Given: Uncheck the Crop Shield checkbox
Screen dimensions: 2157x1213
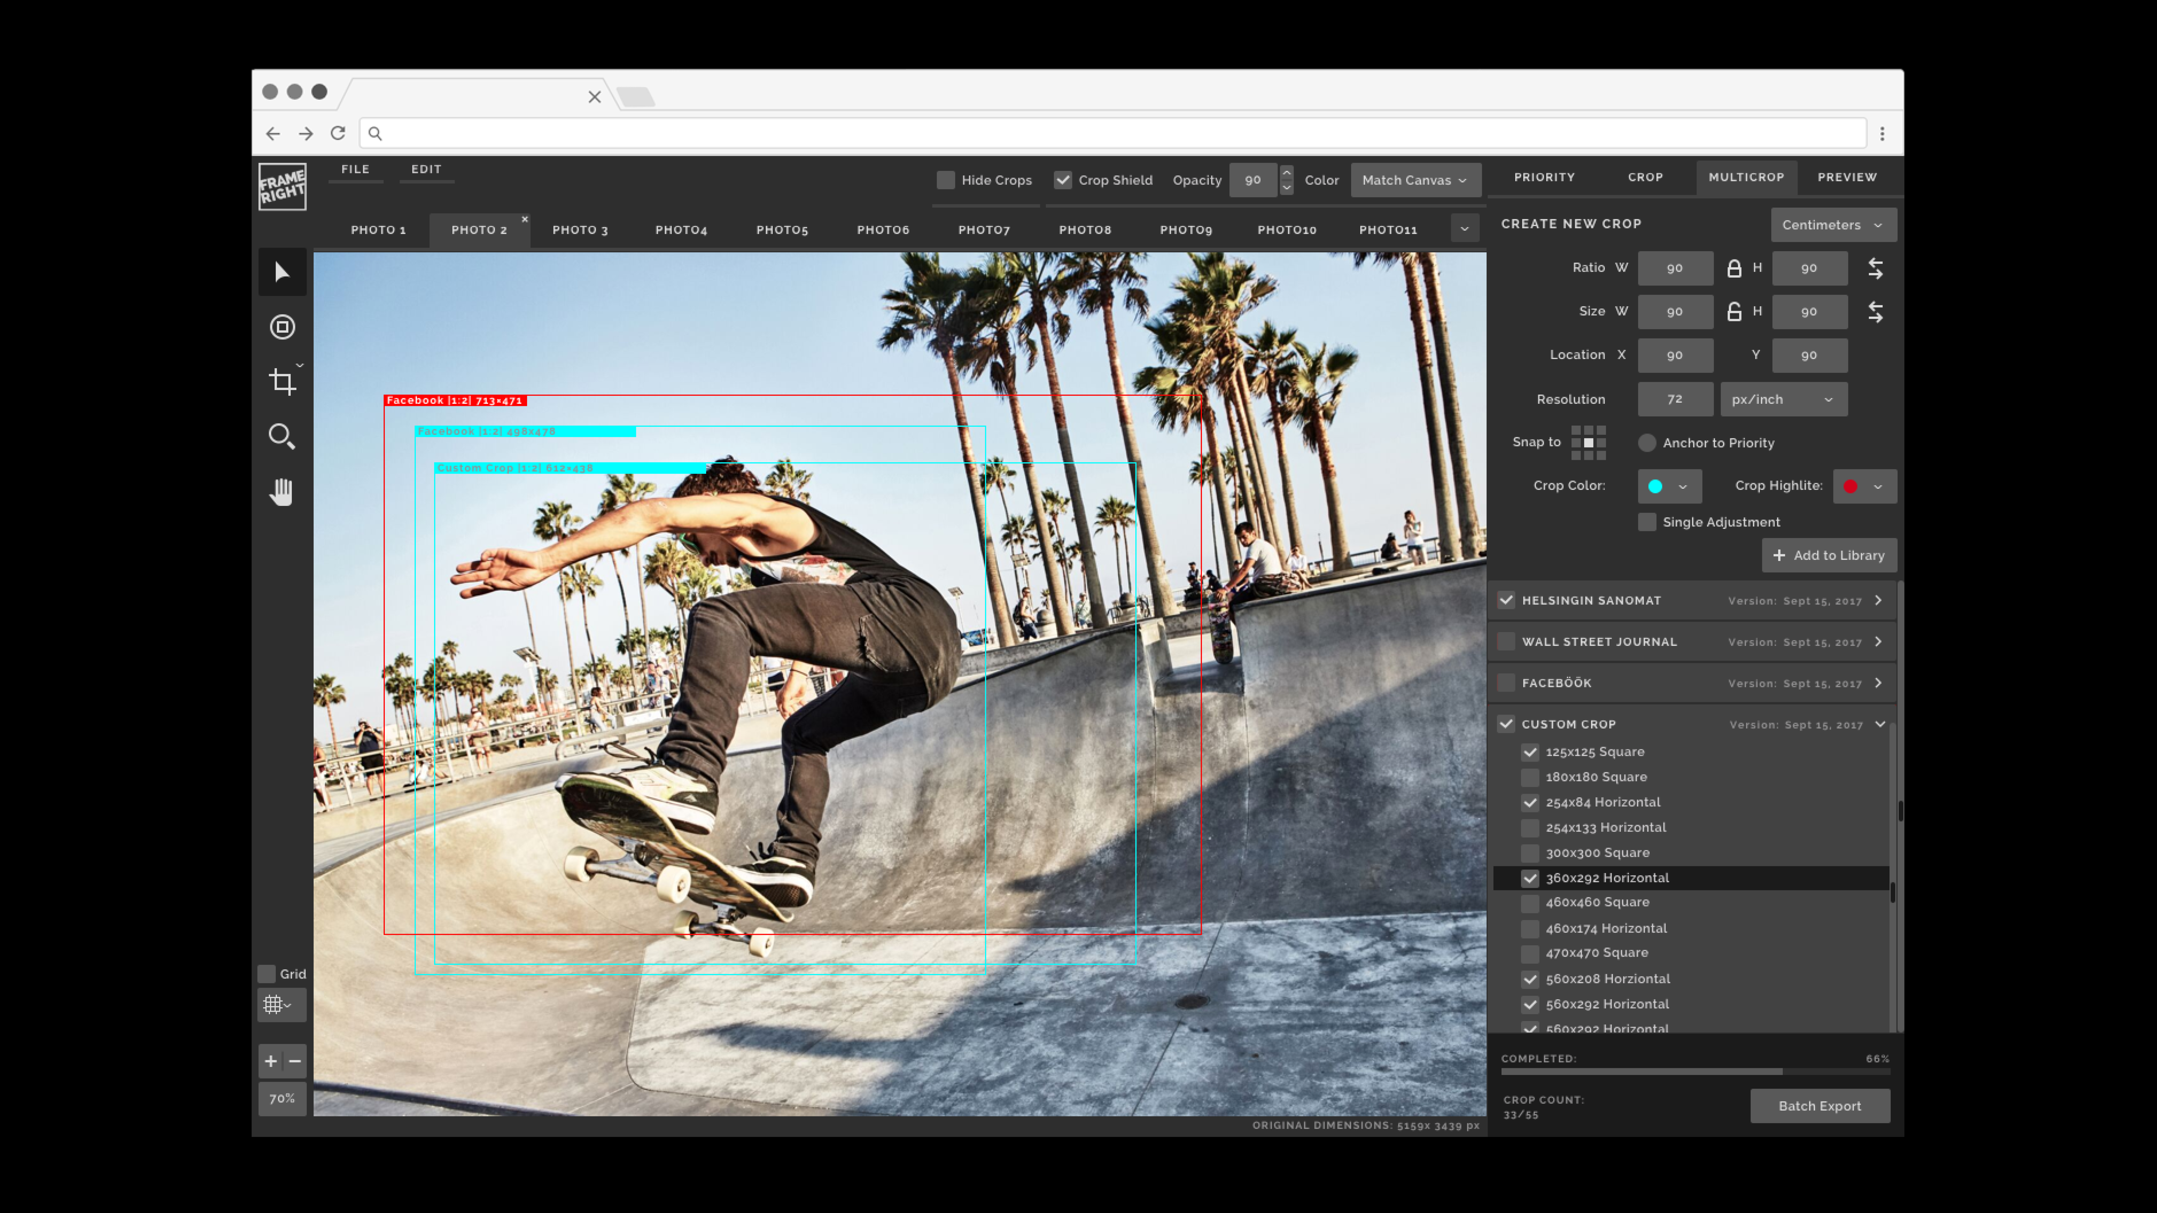Looking at the screenshot, I should click(x=1063, y=180).
